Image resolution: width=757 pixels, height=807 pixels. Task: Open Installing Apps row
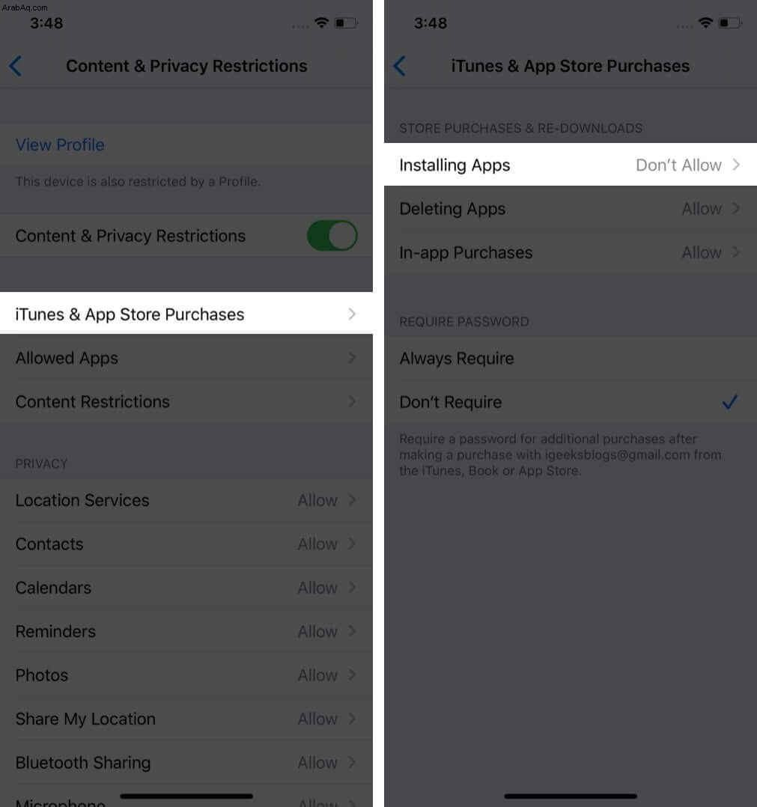[x=571, y=165]
